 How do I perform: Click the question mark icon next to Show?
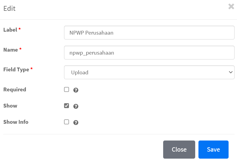76,106
